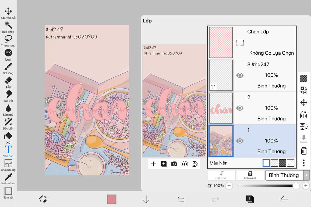Click the Màu Nền label
This screenshot has width=311, height=207.
(x=218, y=163)
